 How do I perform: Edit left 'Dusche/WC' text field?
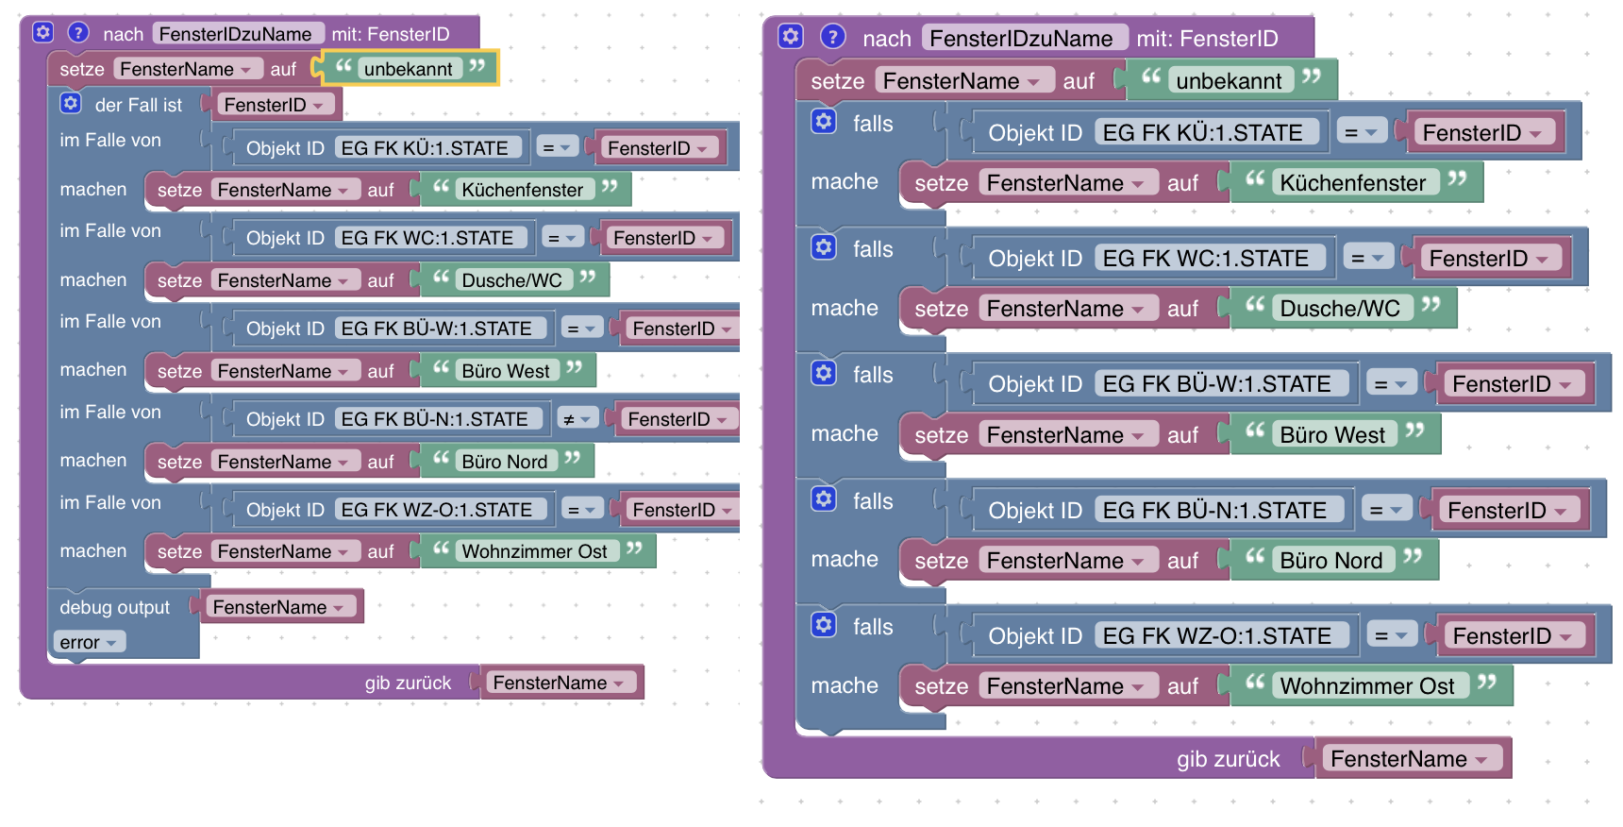pos(512,280)
